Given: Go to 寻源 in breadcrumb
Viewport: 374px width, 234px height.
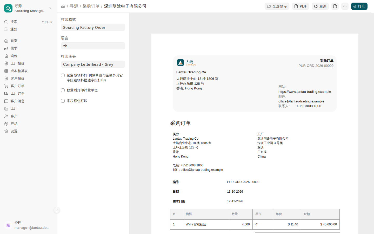Looking at the screenshot, I should (x=74, y=6).
